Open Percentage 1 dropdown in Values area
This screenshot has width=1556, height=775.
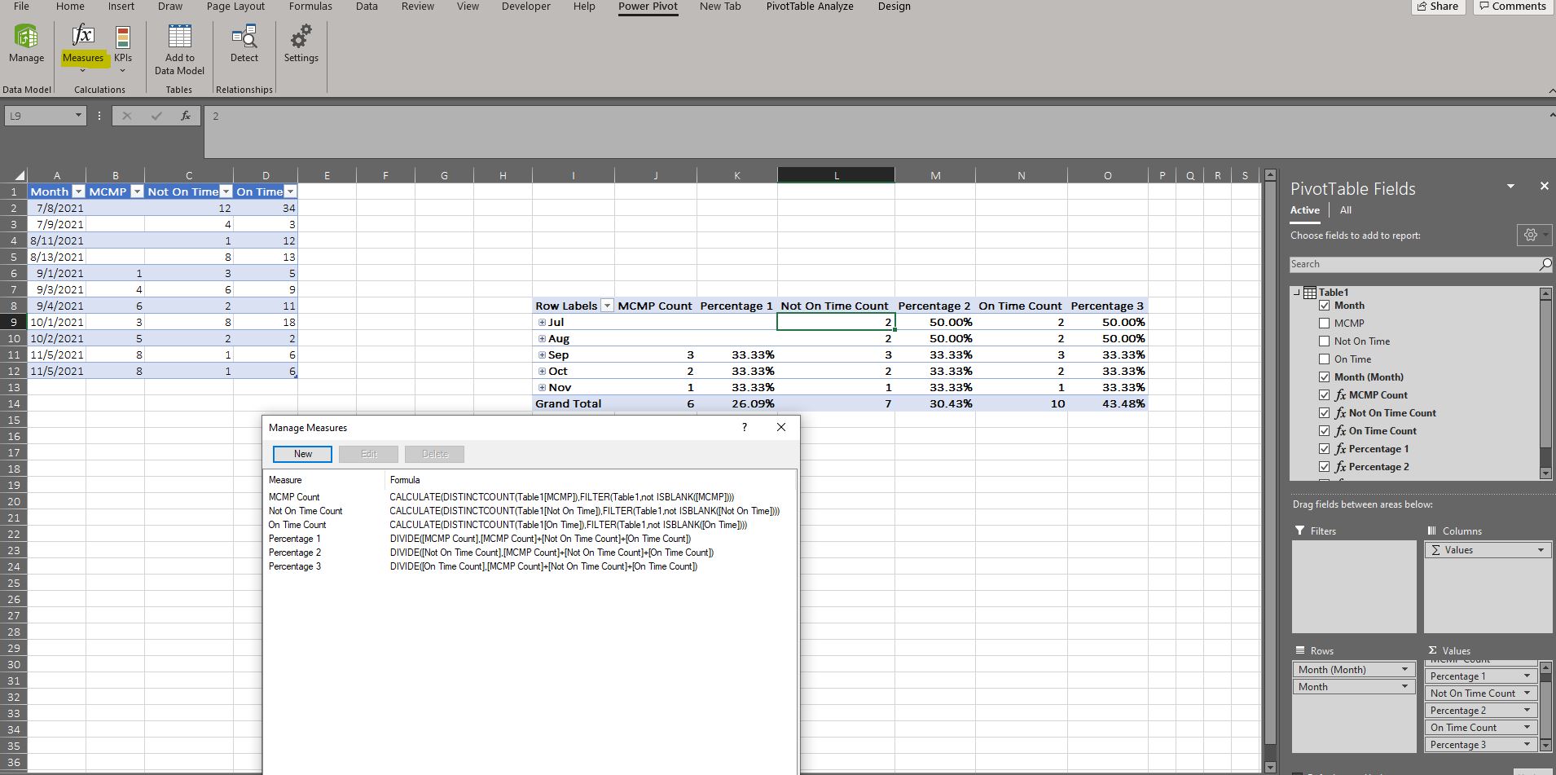point(1527,676)
